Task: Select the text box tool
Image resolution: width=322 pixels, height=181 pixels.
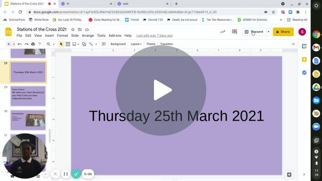Action: click(x=68, y=44)
